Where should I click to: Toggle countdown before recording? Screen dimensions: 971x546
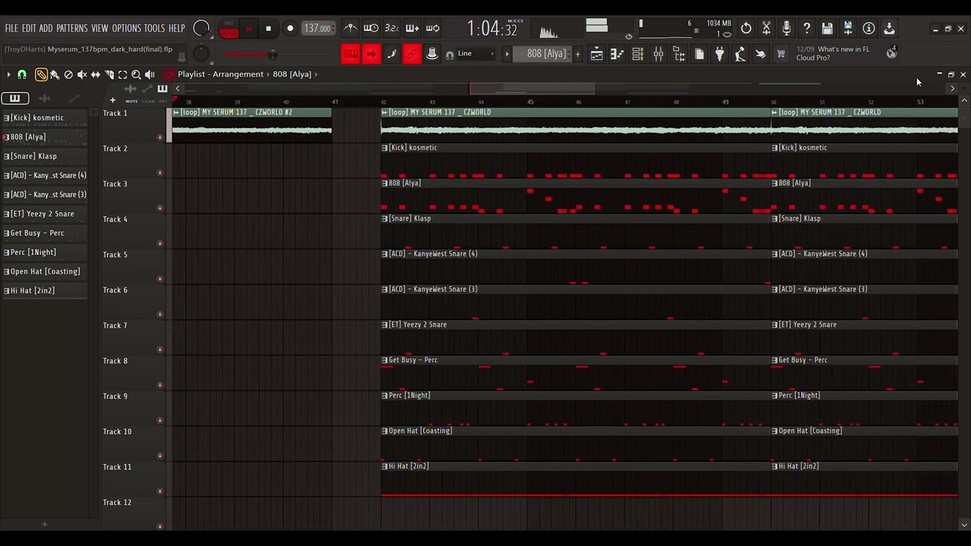tap(391, 28)
